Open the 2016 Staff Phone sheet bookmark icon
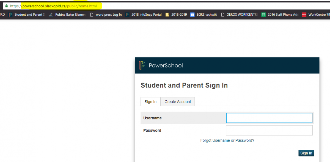 click(263, 15)
